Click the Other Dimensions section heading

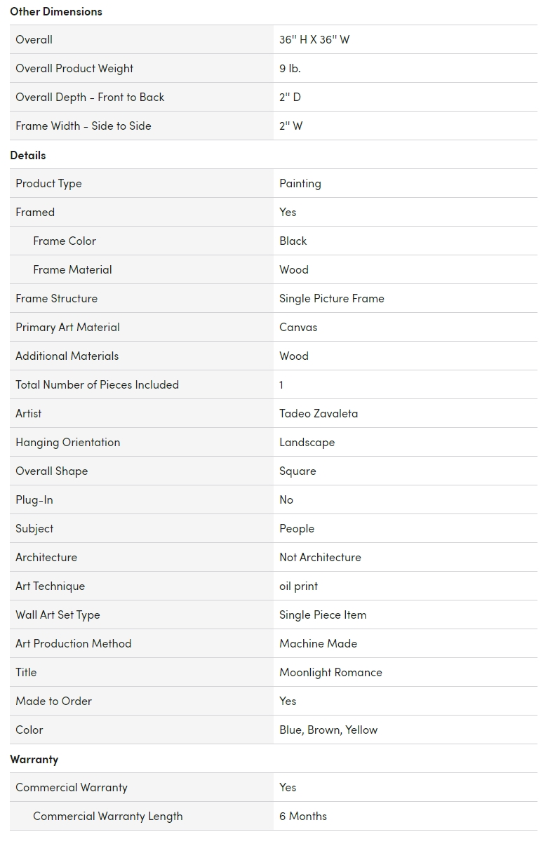[56, 11]
